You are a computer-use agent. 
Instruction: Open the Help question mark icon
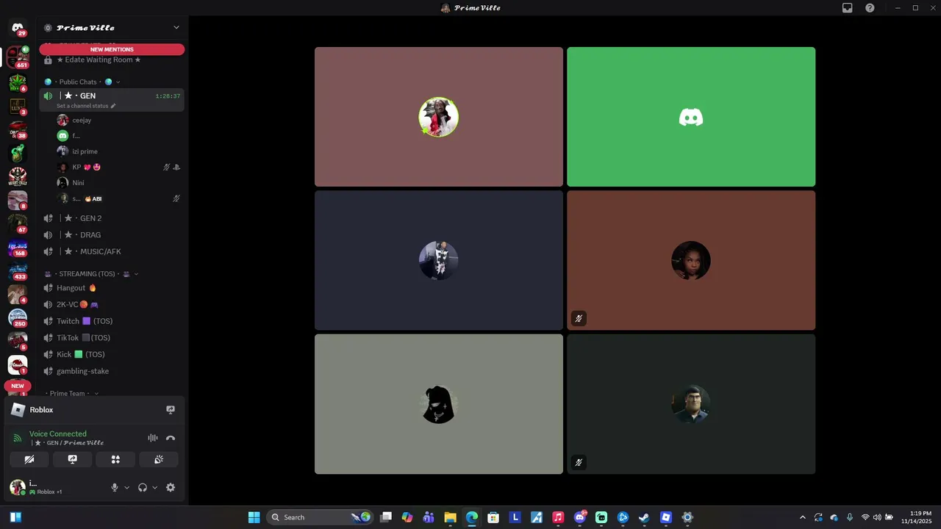(x=870, y=8)
